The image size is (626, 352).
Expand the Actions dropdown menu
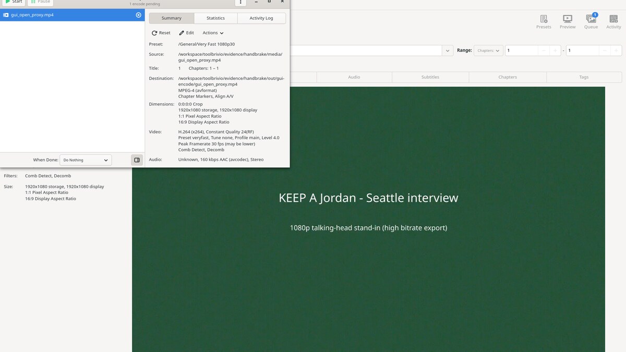(213, 33)
